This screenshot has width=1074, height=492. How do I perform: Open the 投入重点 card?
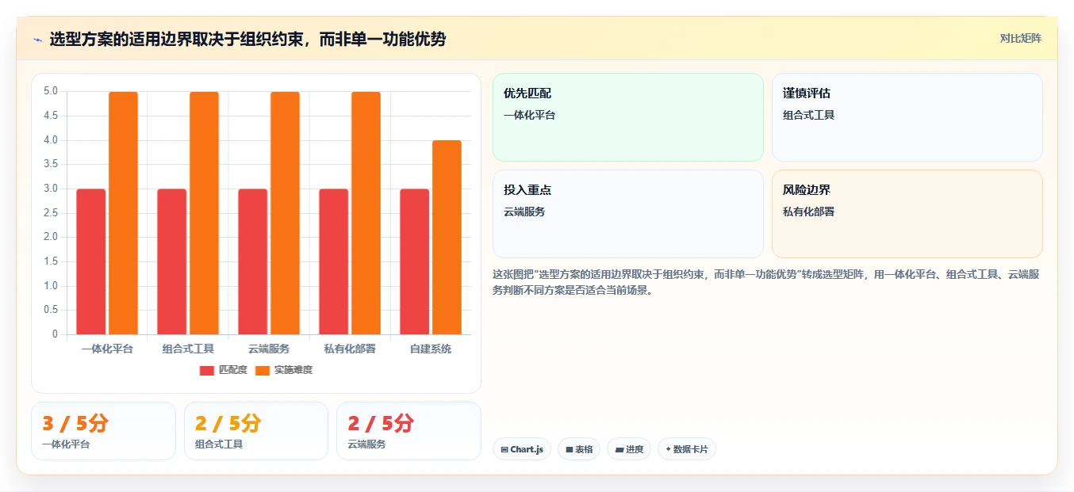pyautogui.click(x=628, y=214)
